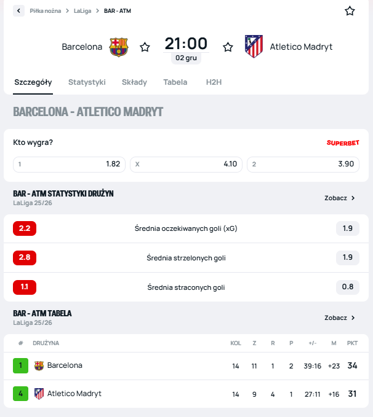Viewport: 373px width, 417px height.
Task: Click the Atletico Madryt crest in header
Action: pos(254,47)
